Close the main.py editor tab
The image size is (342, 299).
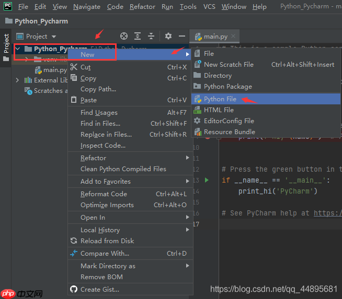point(233,36)
